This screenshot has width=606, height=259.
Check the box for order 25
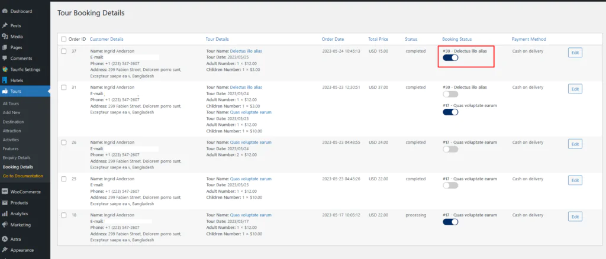(64, 179)
